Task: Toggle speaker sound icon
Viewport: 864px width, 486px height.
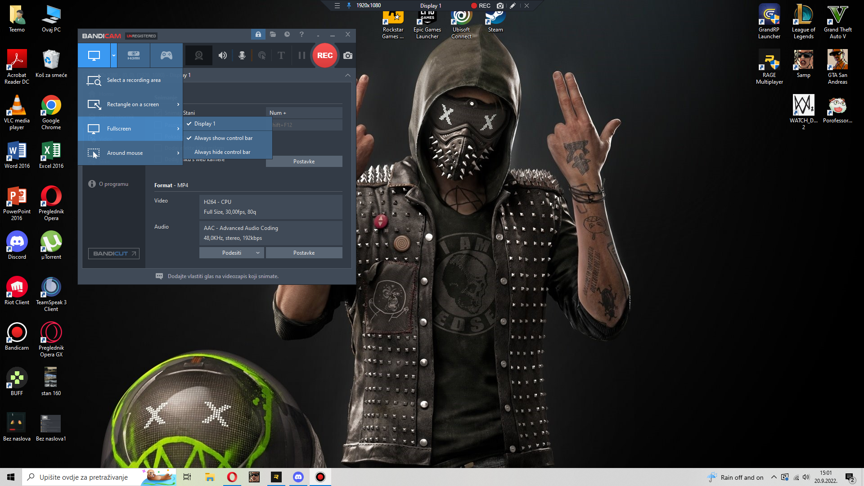Action: (x=223, y=55)
